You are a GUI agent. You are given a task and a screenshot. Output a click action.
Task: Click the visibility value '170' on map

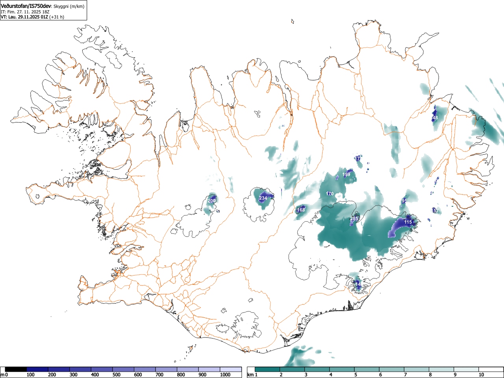pos(330,194)
